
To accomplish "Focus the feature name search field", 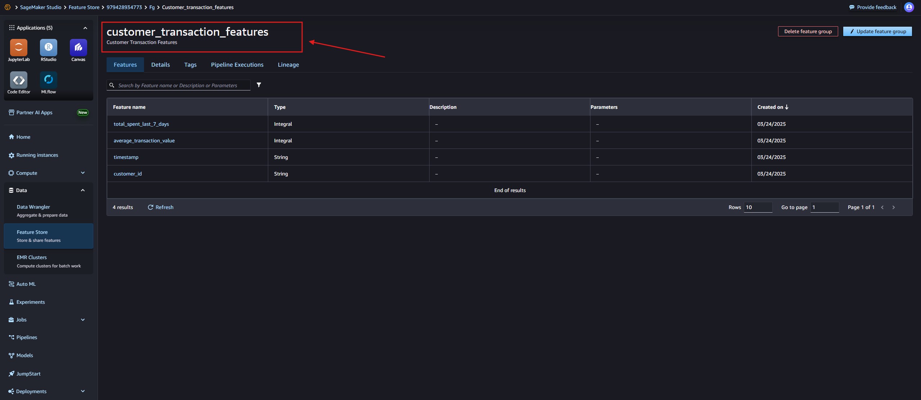I will (182, 85).
